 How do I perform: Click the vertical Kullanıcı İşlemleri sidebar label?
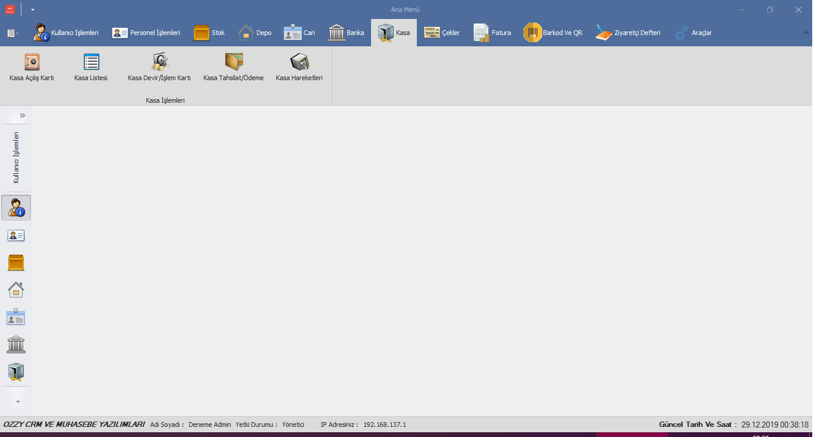16,157
